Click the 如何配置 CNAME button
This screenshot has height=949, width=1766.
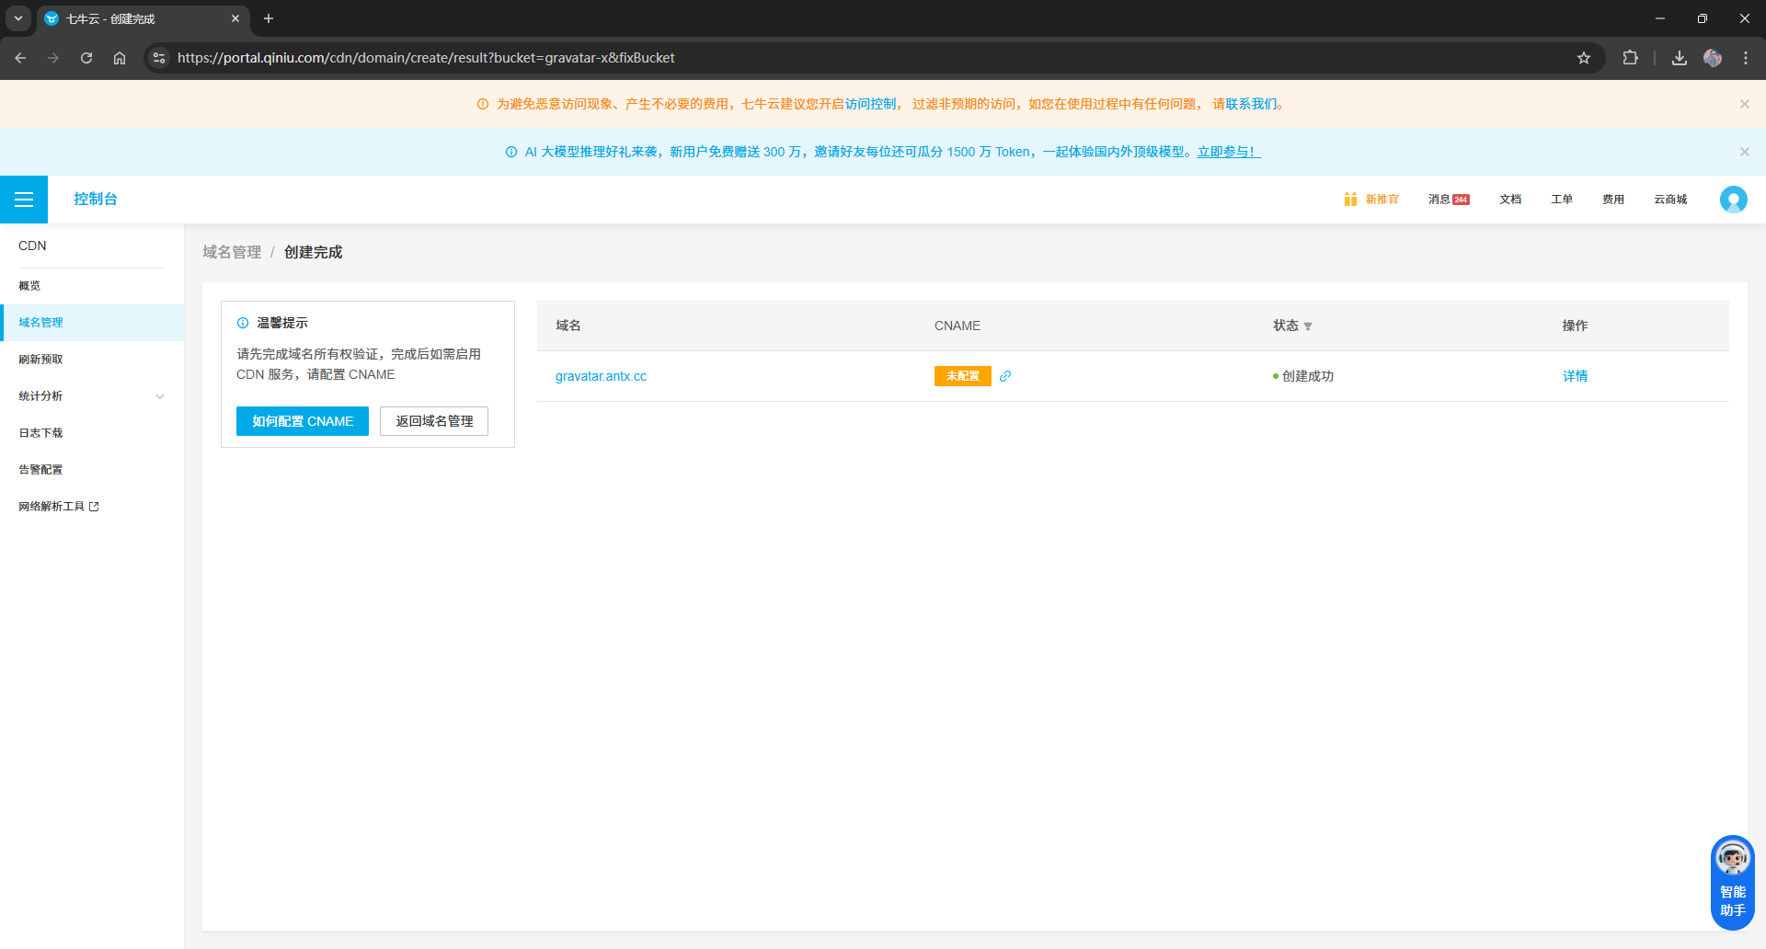pyautogui.click(x=302, y=421)
